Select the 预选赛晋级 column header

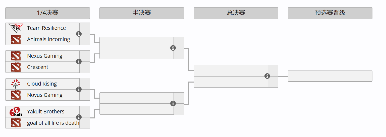point(330,13)
